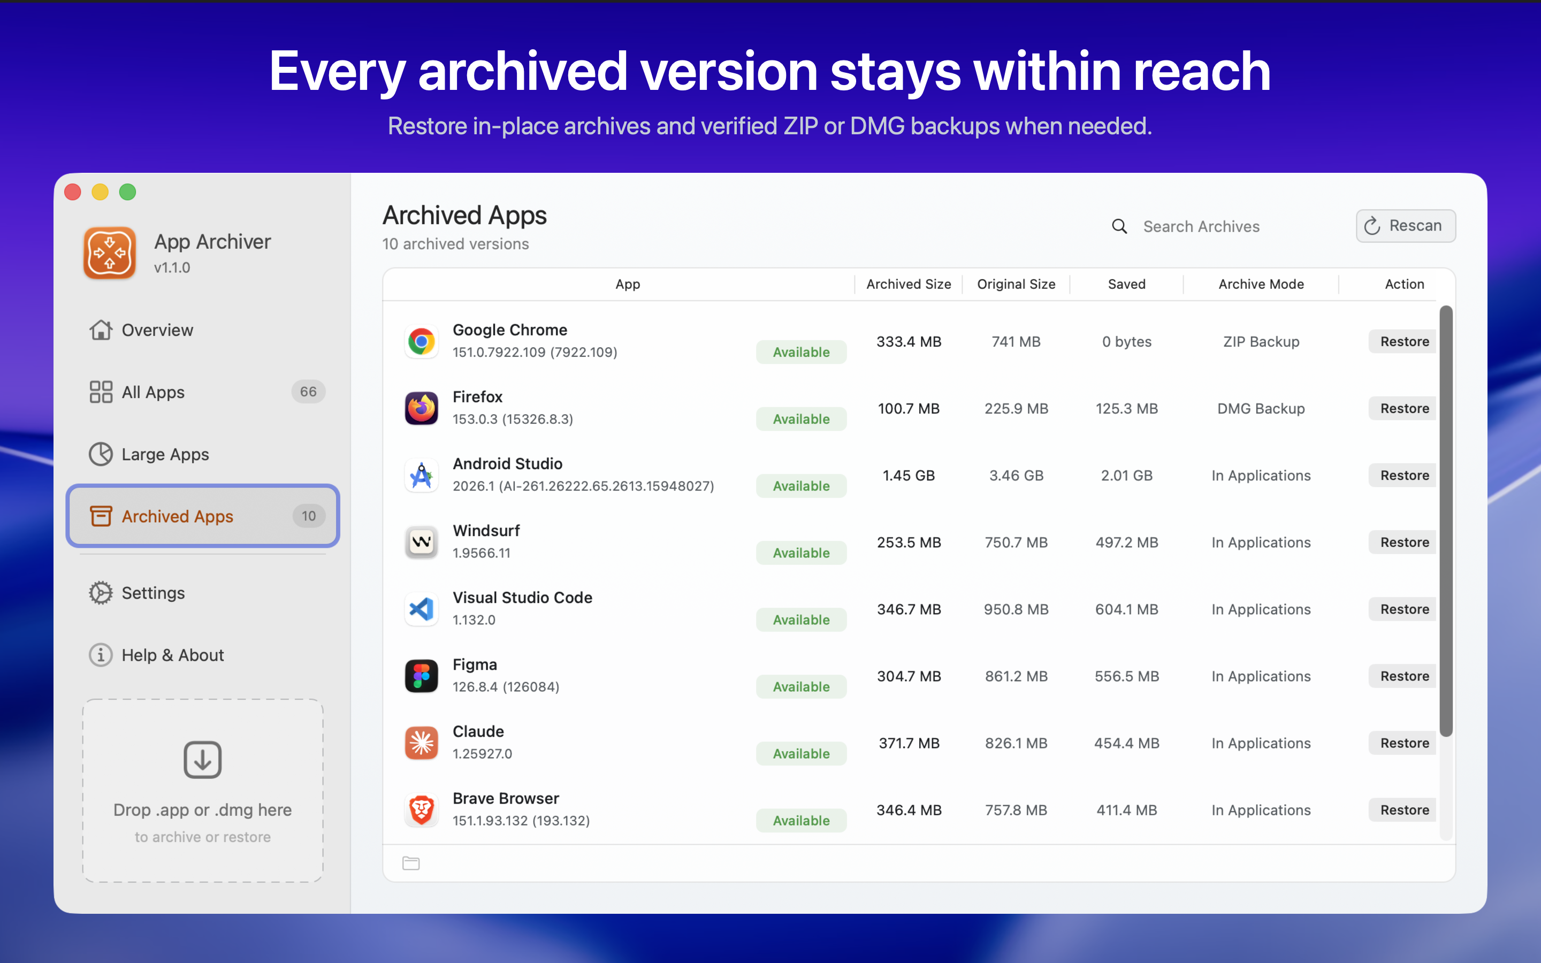
Task: Click the Brave Browser app icon
Action: pos(421,810)
